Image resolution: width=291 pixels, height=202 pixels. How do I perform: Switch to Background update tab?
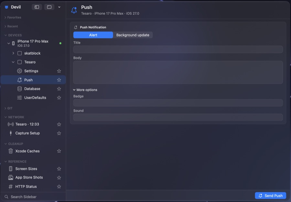tap(133, 35)
